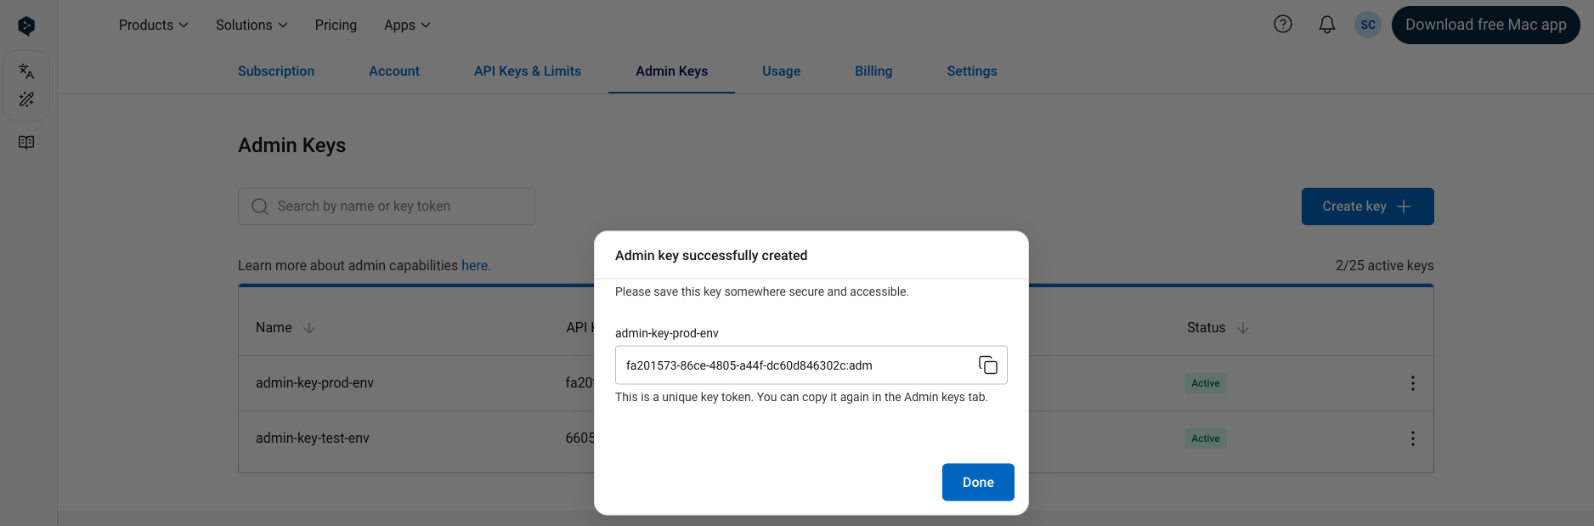This screenshot has height=526, width=1594.
Task: Click the Create key button
Action: click(1367, 206)
